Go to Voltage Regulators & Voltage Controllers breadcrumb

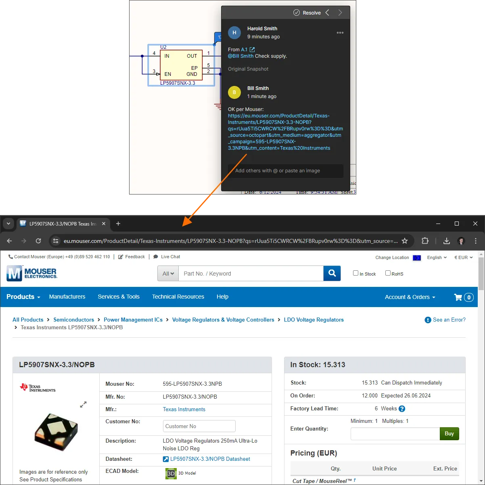click(x=223, y=320)
